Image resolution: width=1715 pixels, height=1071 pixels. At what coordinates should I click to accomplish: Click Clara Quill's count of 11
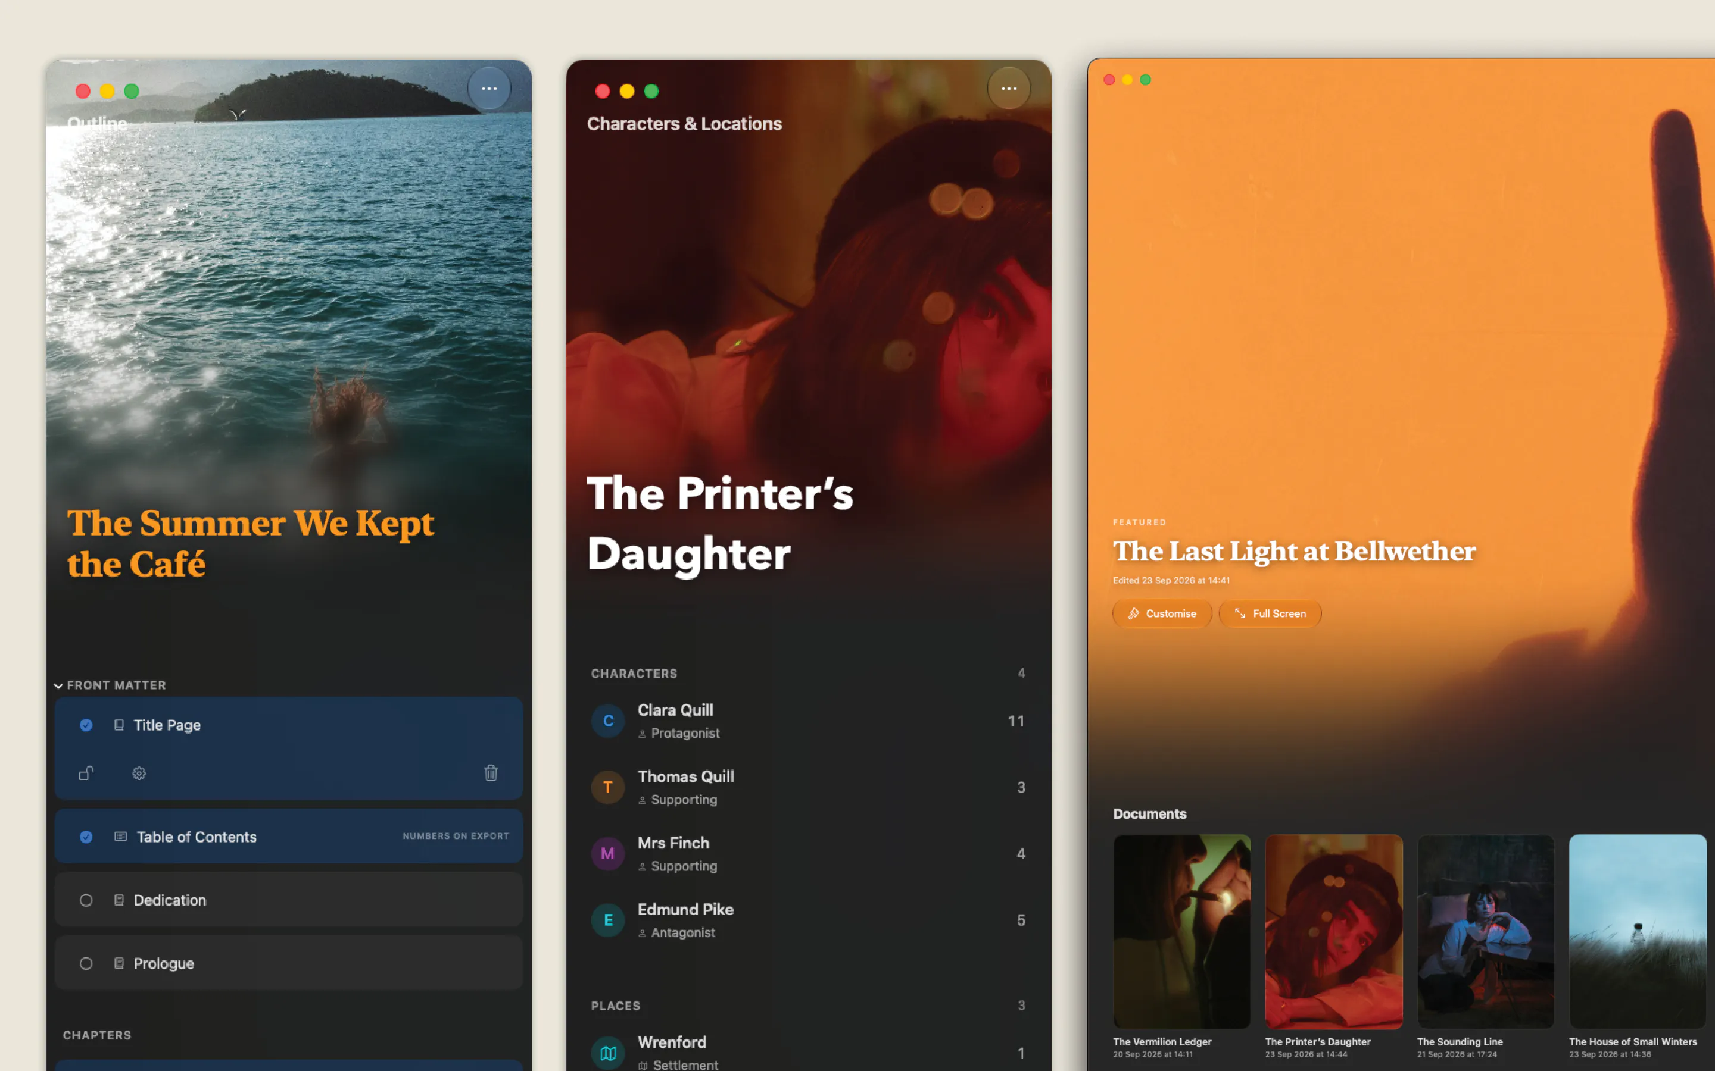(1016, 721)
